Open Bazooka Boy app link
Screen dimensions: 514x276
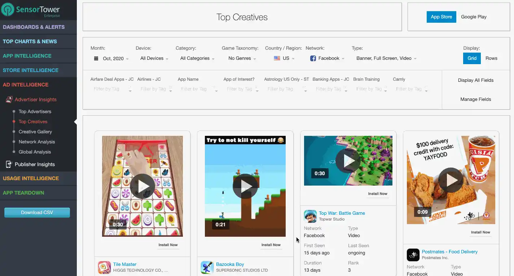pos(230,264)
